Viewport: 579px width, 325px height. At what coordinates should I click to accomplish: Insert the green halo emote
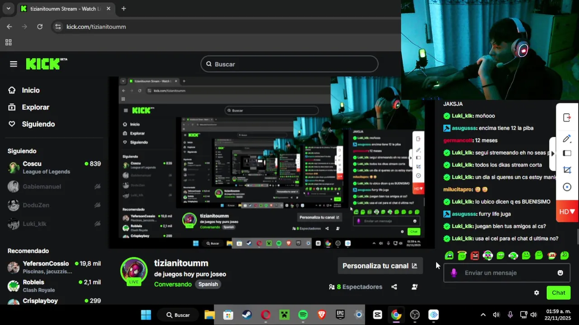coord(462,255)
